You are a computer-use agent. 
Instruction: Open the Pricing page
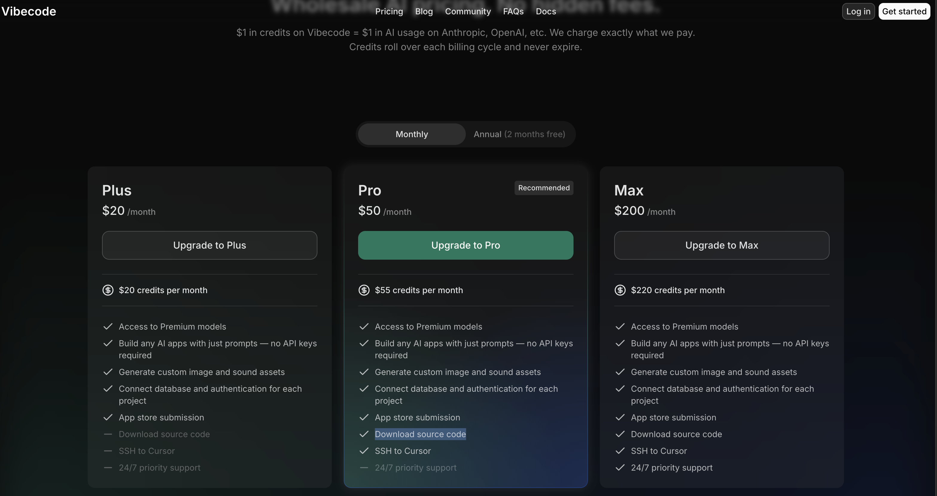click(x=389, y=11)
